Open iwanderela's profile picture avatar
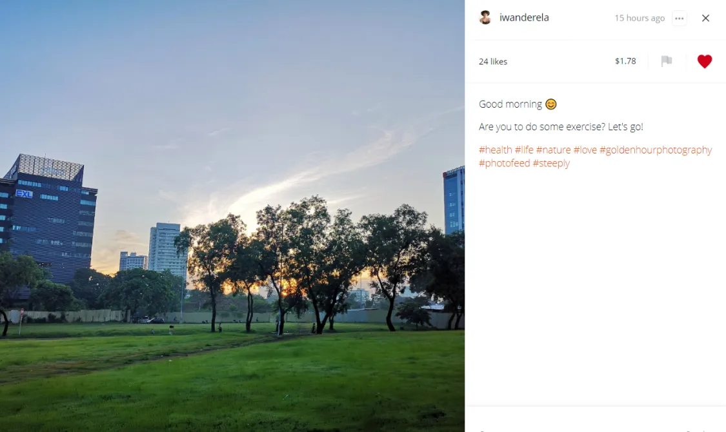 485,17
